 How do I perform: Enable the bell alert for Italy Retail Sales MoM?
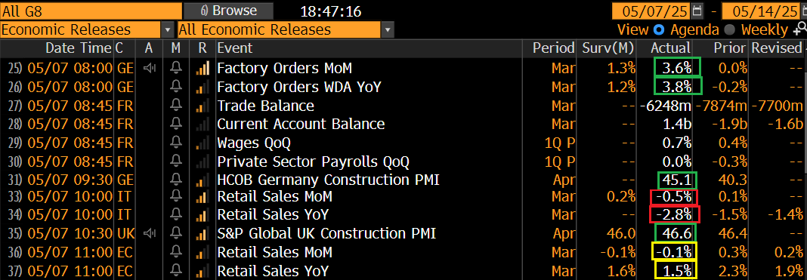pos(177,196)
